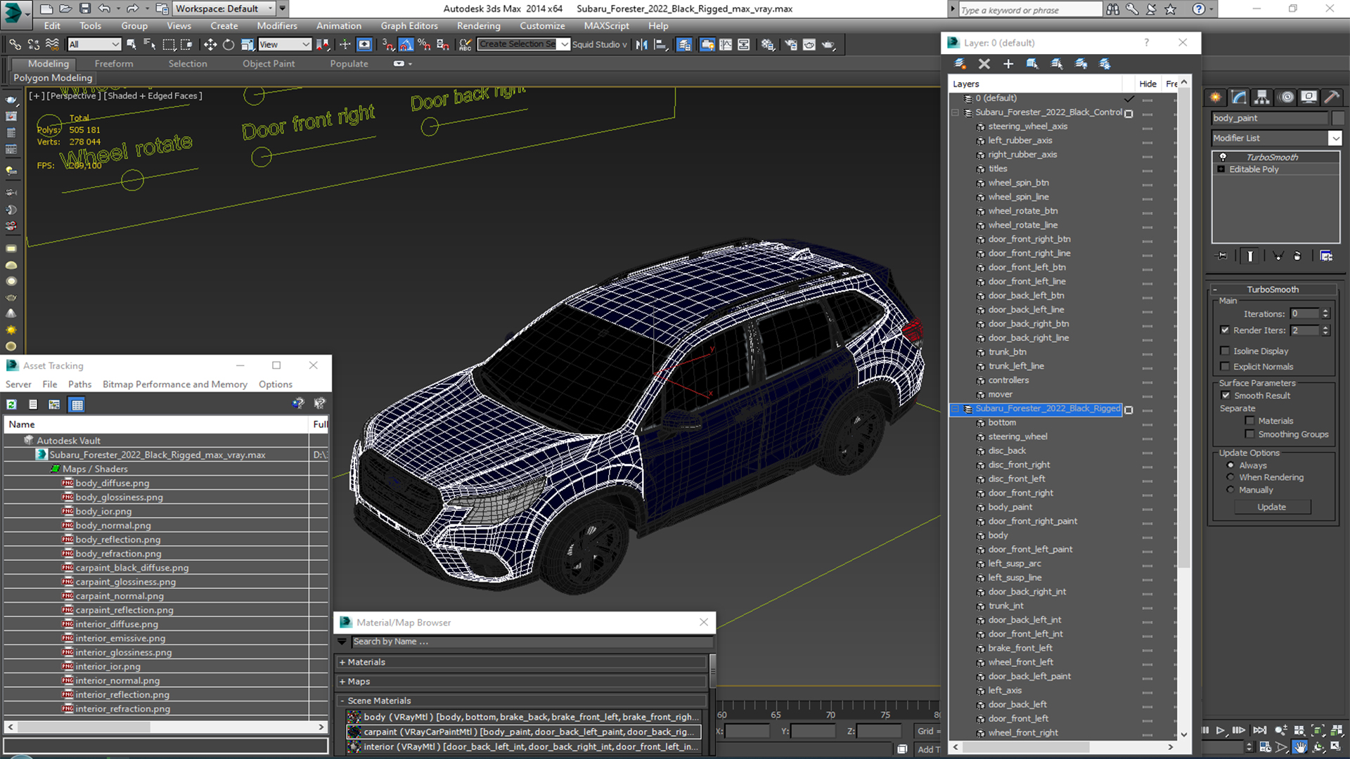
Task: Click Bitmap Performance and Memory menu
Action: 175,384
